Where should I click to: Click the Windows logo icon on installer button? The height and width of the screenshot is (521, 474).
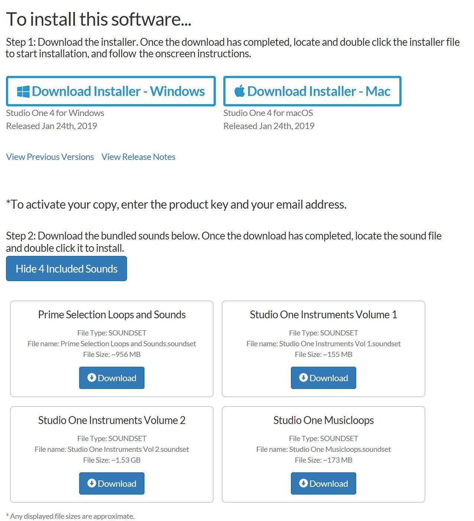click(x=23, y=91)
